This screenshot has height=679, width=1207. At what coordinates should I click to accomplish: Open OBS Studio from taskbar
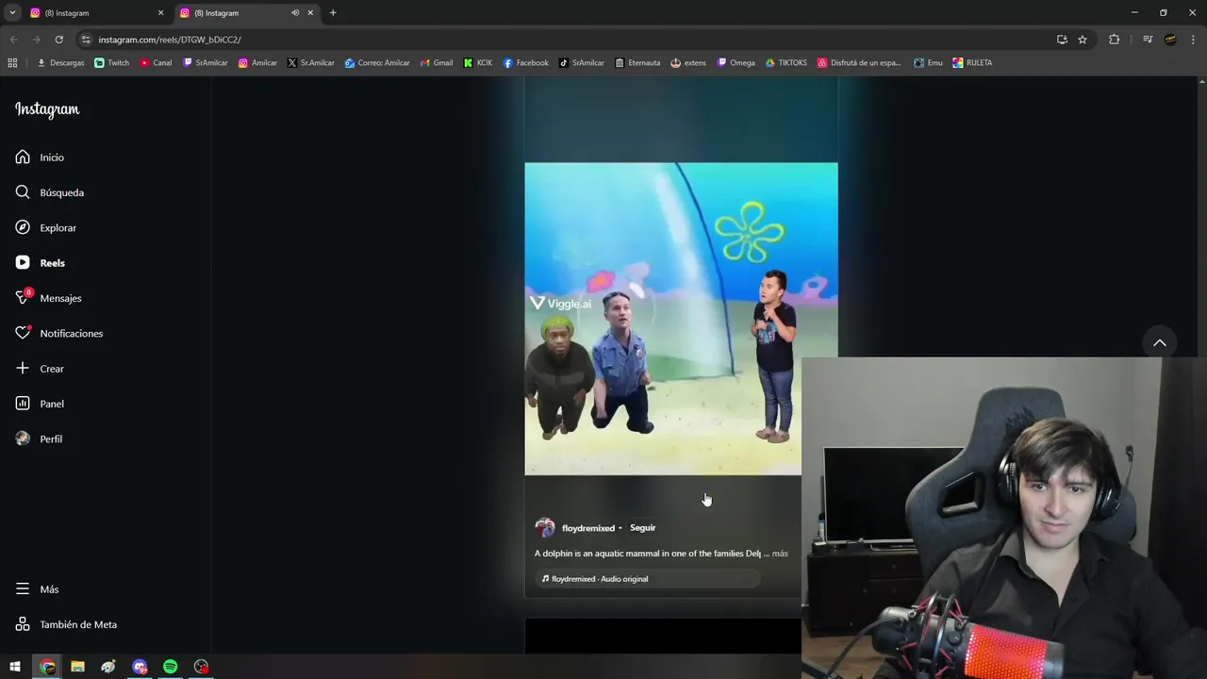201,667
